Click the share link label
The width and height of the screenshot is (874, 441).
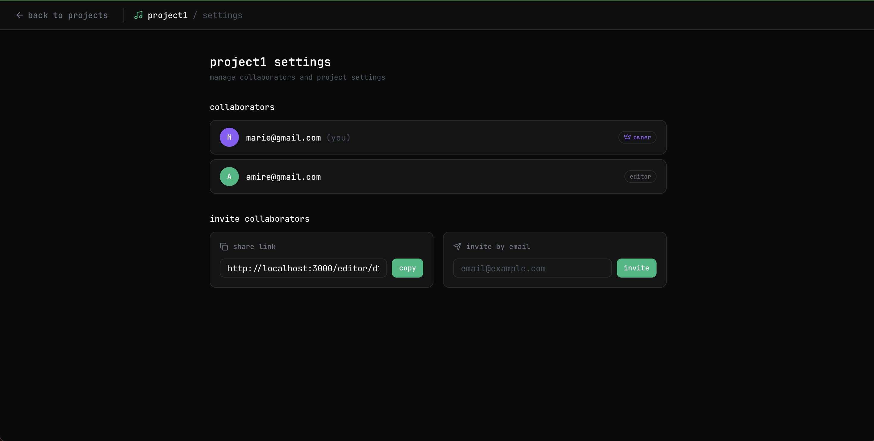(254, 247)
